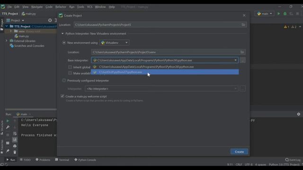Rerun main with run panel play icon
The width and height of the screenshot is (303, 170).
(x=8, y=121)
